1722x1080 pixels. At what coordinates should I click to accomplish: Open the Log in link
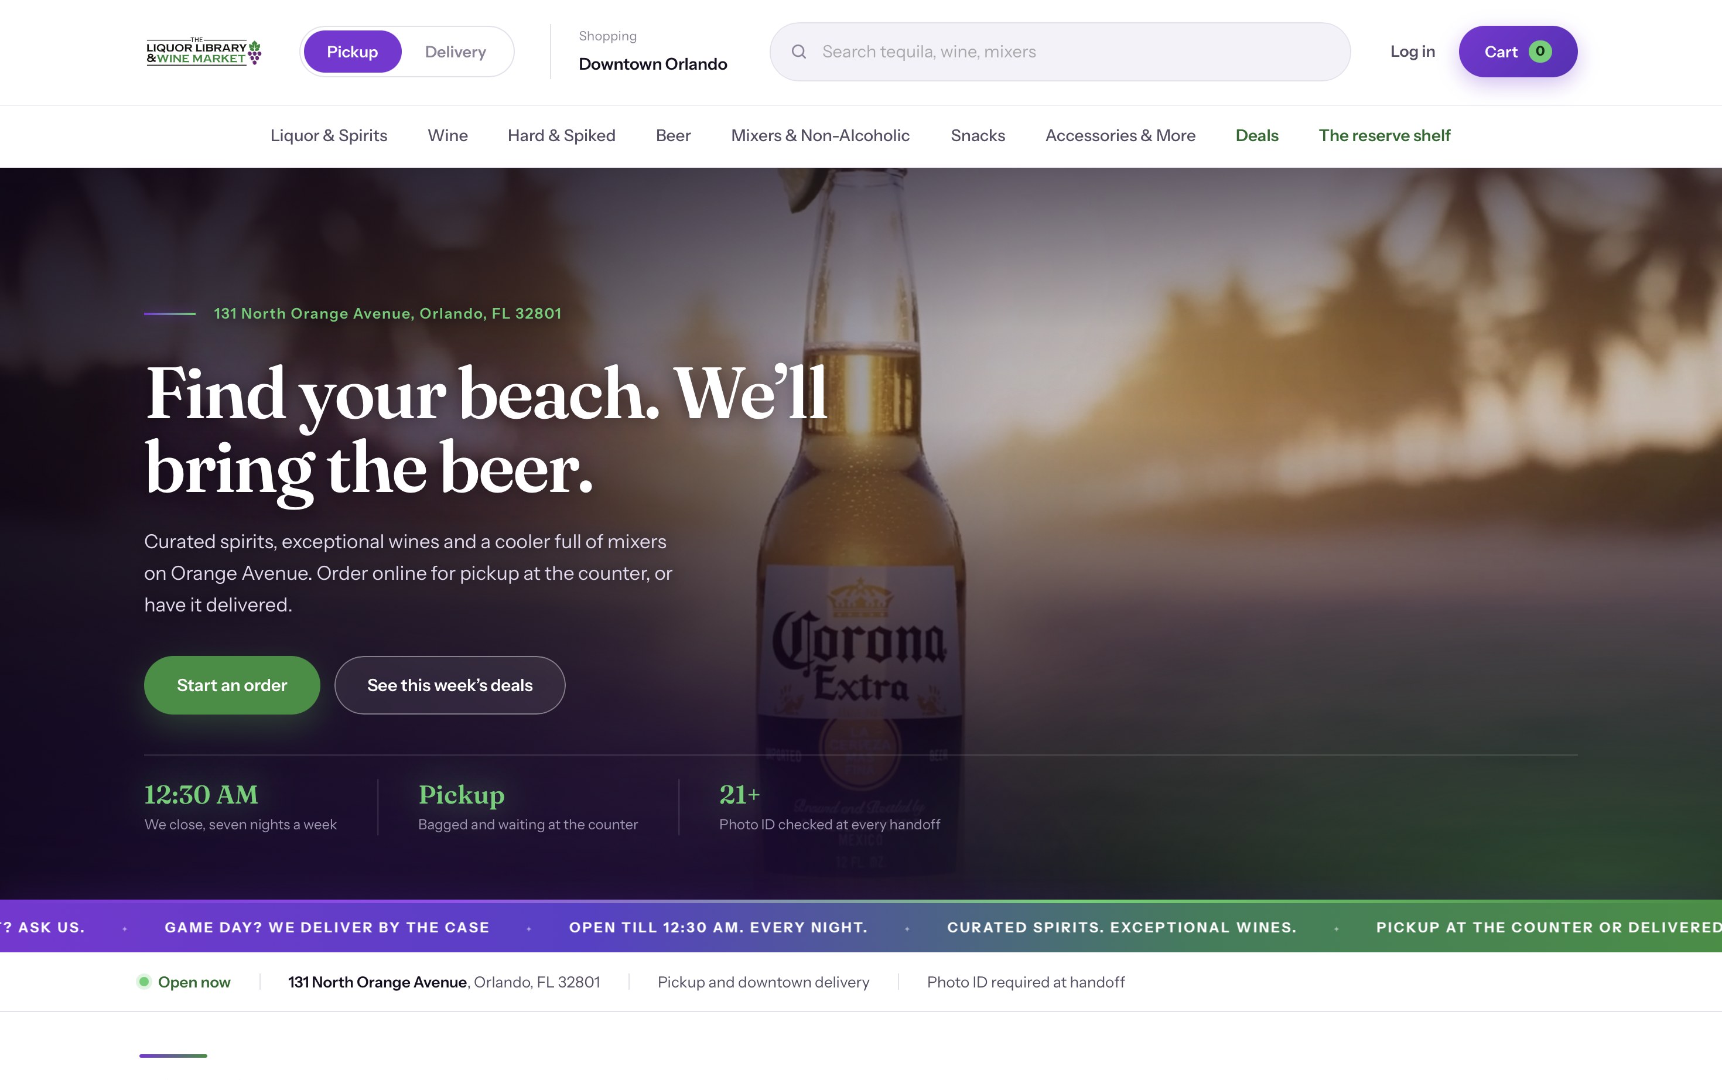(x=1412, y=52)
